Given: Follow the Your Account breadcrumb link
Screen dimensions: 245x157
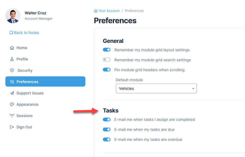Looking at the screenshot, I should (x=109, y=11).
